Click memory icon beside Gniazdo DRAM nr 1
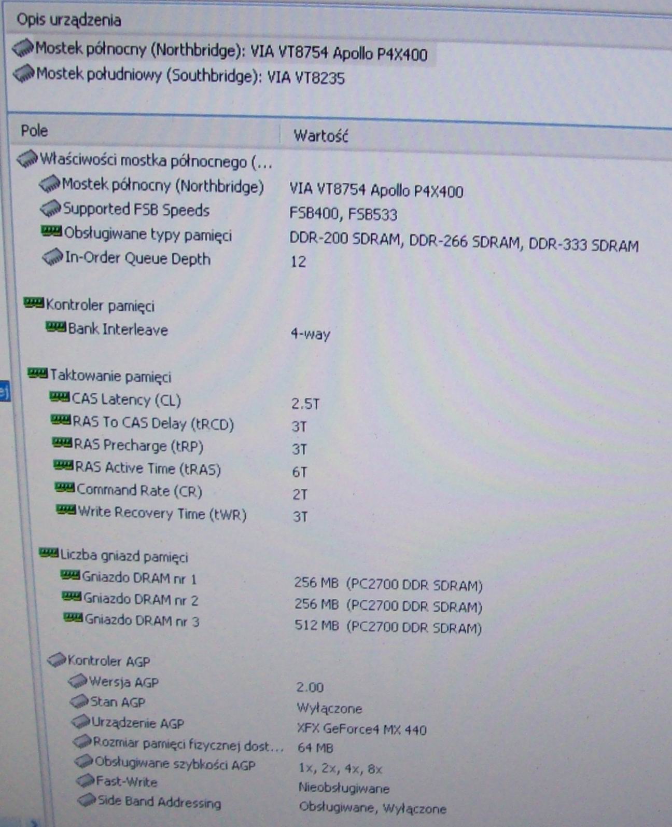Screen dimensions: 672x827 tap(70, 574)
